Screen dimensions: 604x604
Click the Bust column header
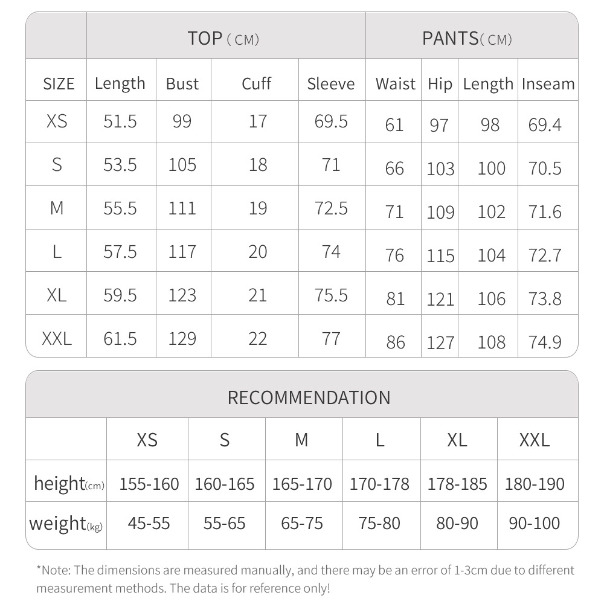[x=182, y=84]
